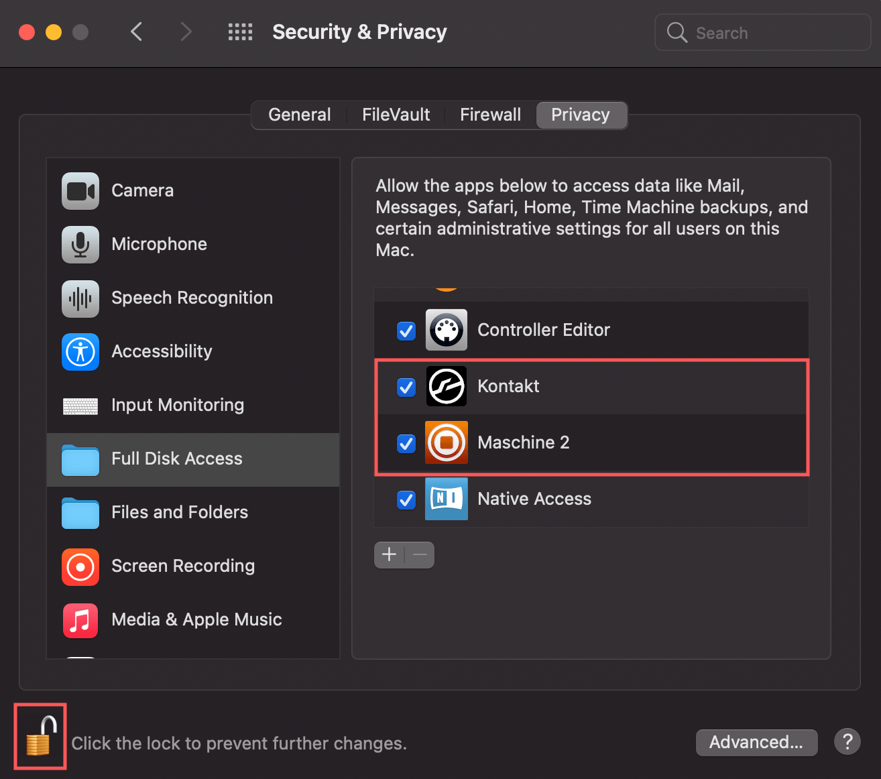Click the Input Monitoring keyboard icon
The width and height of the screenshot is (881, 779).
coord(80,406)
